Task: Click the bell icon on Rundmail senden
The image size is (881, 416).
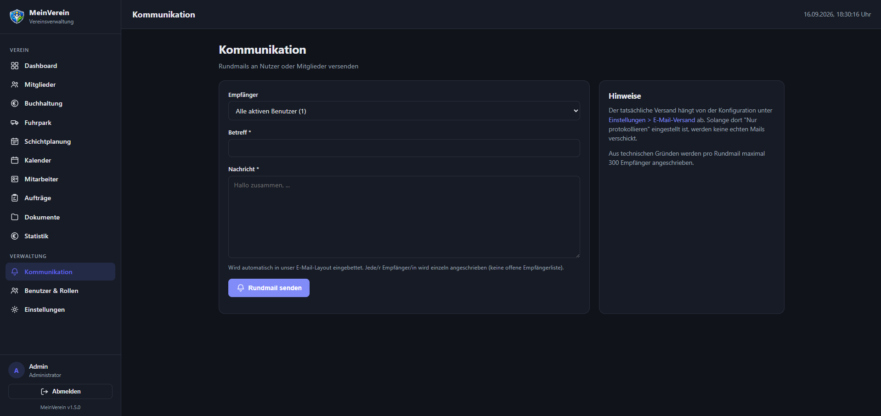Action: pos(241,288)
